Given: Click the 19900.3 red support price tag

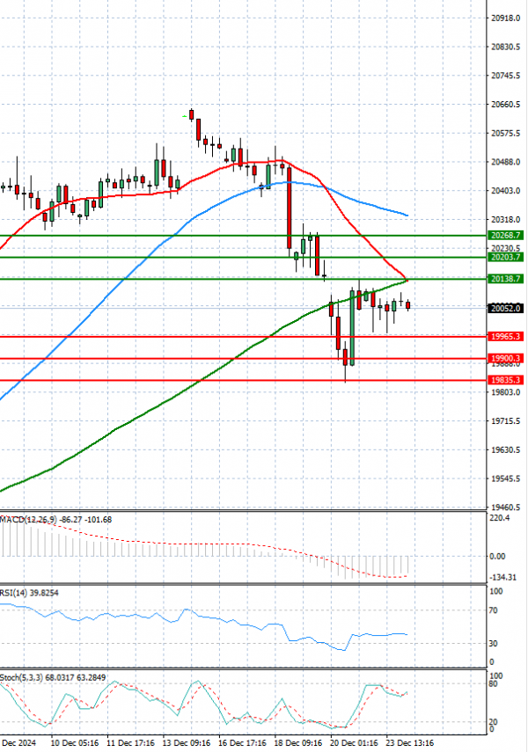Looking at the screenshot, I should (x=505, y=359).
